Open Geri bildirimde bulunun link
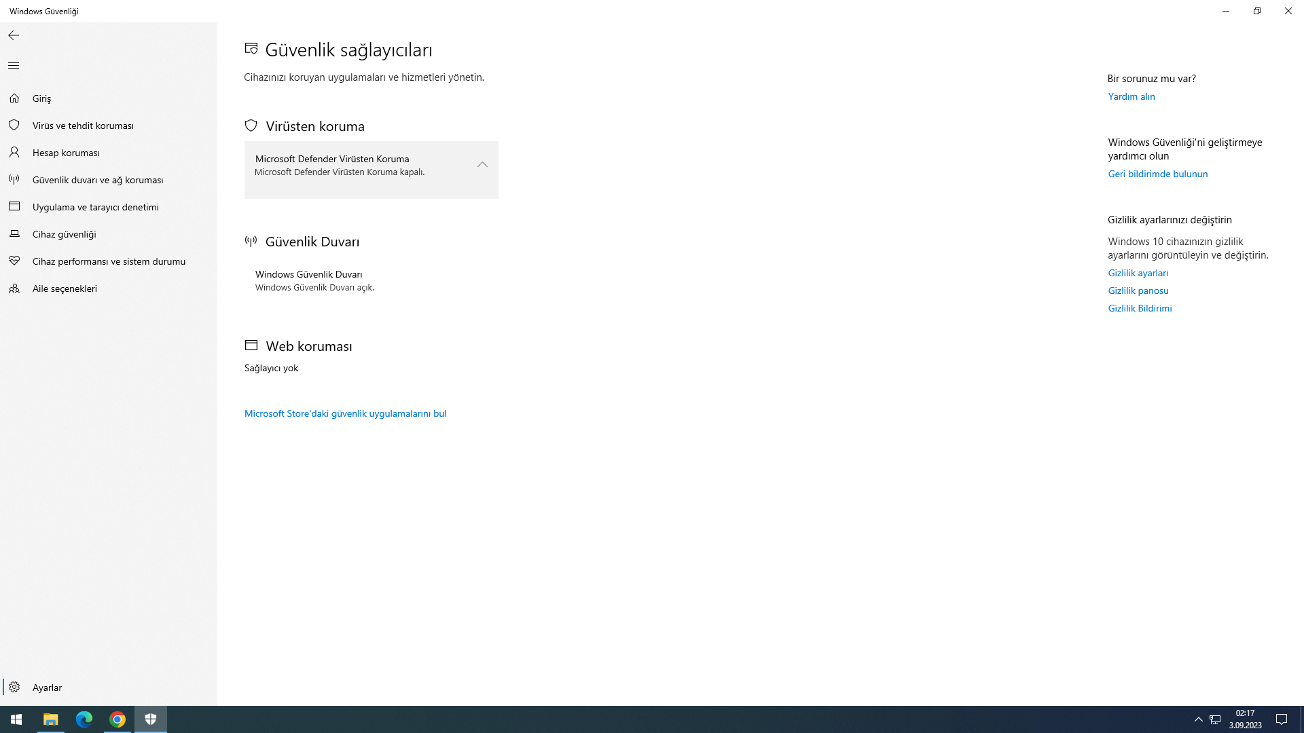Screen dimensions: 1304x733 (1157, 174)
